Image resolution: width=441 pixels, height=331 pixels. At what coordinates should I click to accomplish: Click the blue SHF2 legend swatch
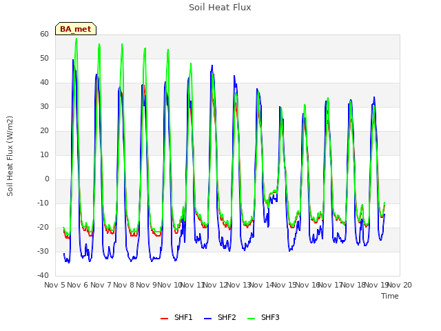coord(207,319)
